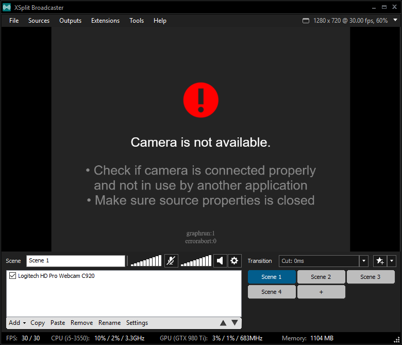Toggle the microphone mute icon
The width and height of the screenshot is (402, 345).
tap(171, 261)
